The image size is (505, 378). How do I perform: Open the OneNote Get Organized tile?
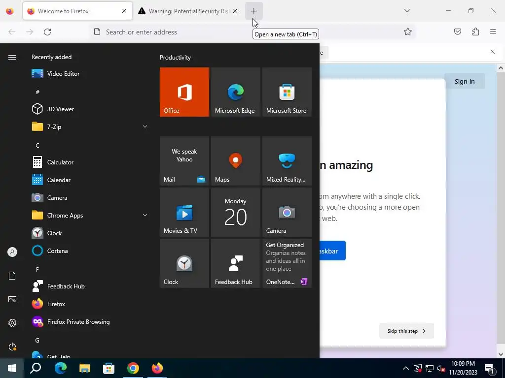(x=287, y=263)
